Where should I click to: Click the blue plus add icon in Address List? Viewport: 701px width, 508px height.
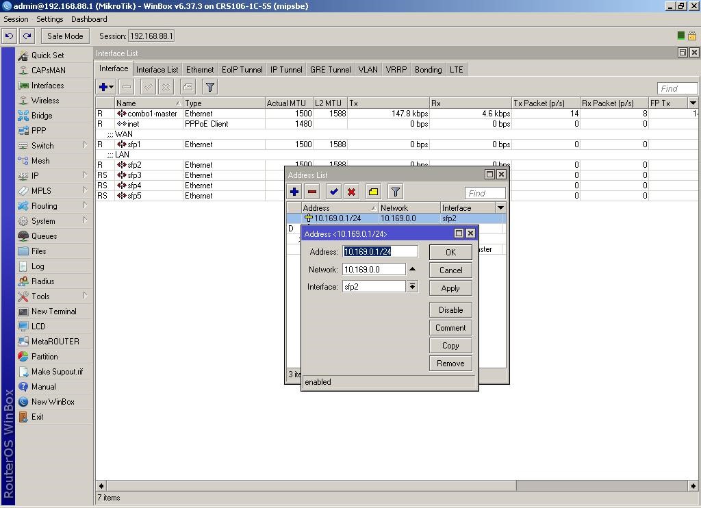coord(294,192)
